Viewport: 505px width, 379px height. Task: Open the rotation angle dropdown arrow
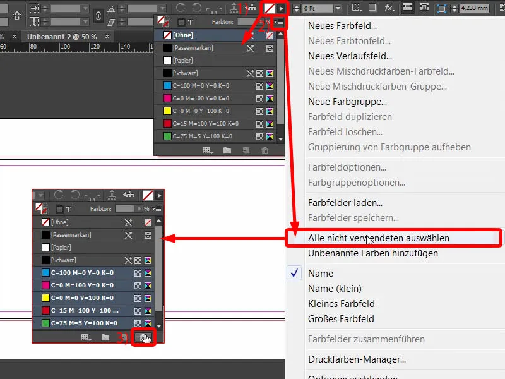[163, 8]
